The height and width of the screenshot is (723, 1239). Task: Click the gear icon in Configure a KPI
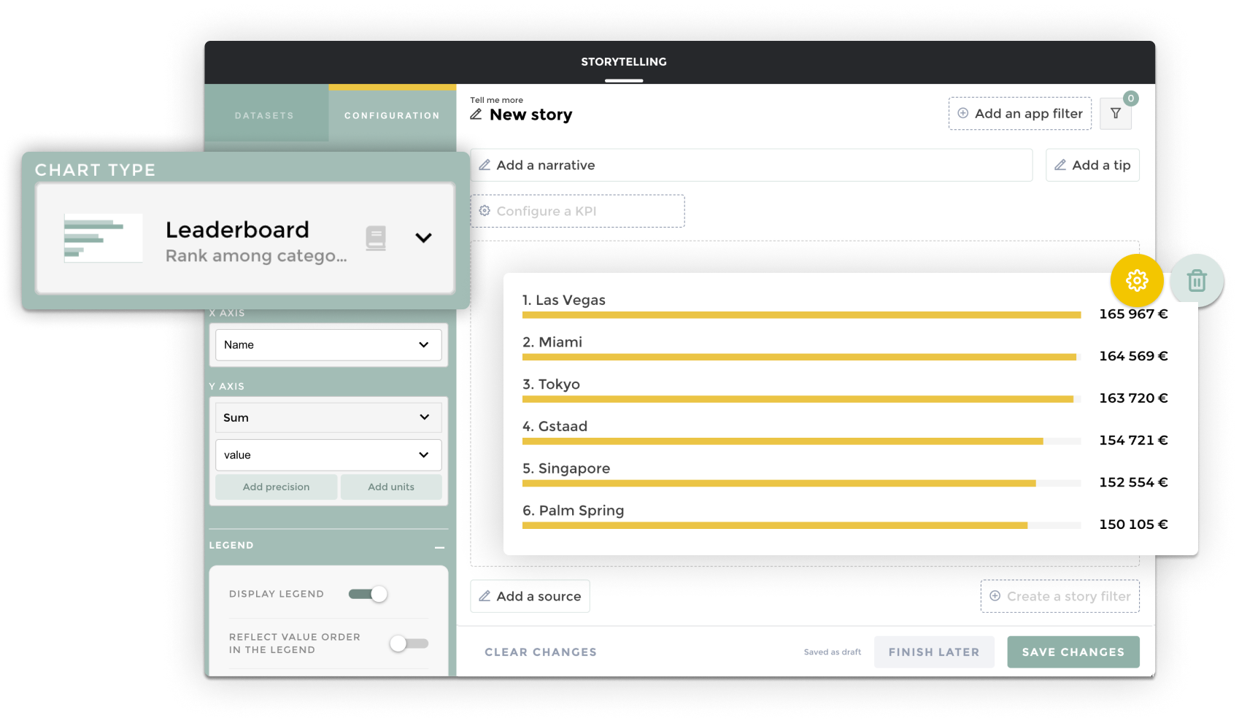[485, 211]
